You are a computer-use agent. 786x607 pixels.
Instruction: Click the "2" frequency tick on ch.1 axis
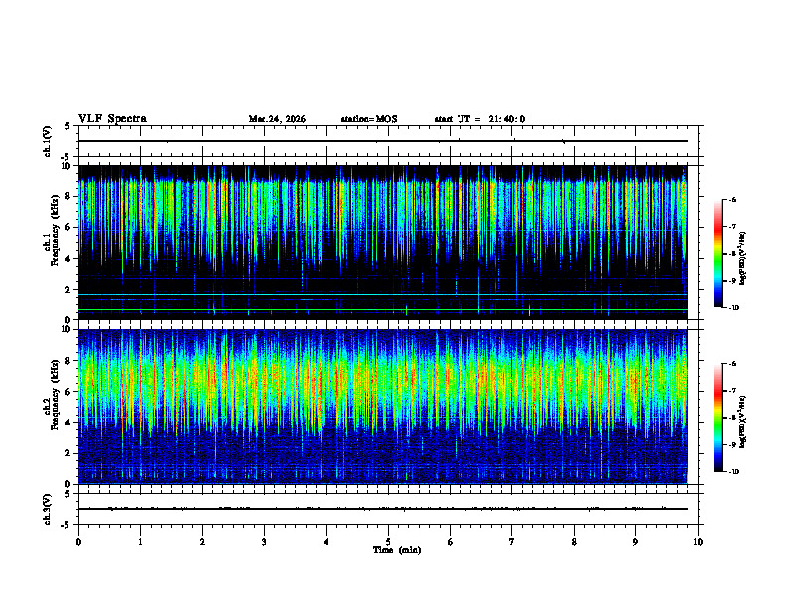(69, 290)
